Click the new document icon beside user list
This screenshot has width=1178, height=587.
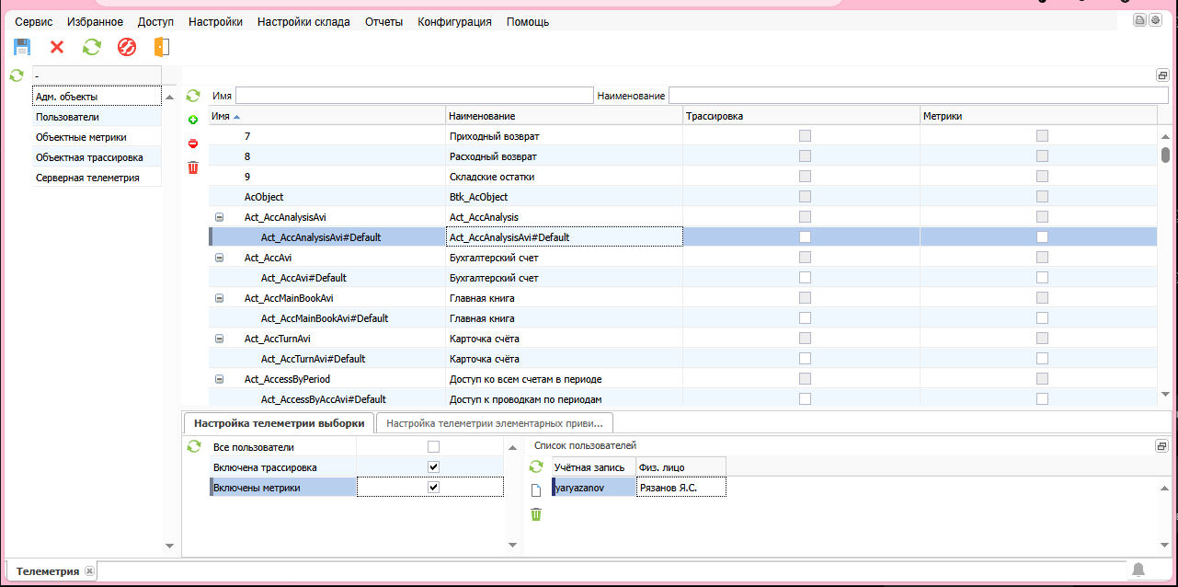point(536,490)
